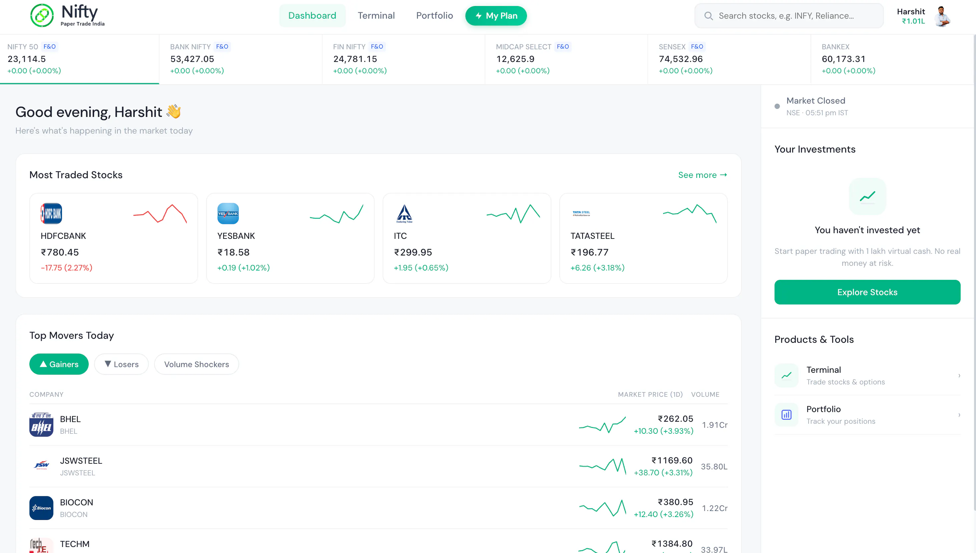Click the F&O badge next to NIFTY 50
The height and width of the screenshot is (553, 976).
click(x=49, y=47)
